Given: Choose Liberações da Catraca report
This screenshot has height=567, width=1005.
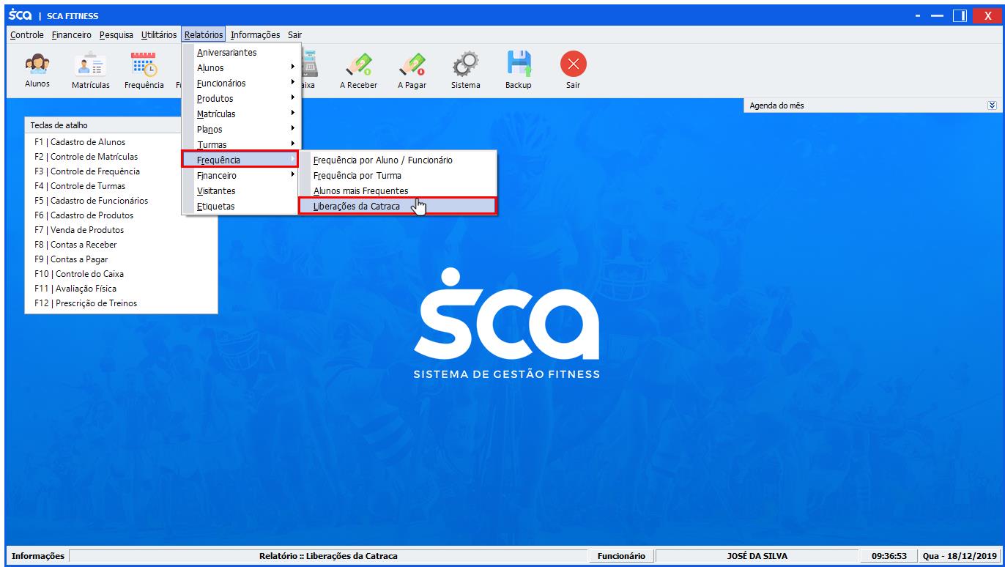Looking at the screenshot, I should click(x=398, y=207).
